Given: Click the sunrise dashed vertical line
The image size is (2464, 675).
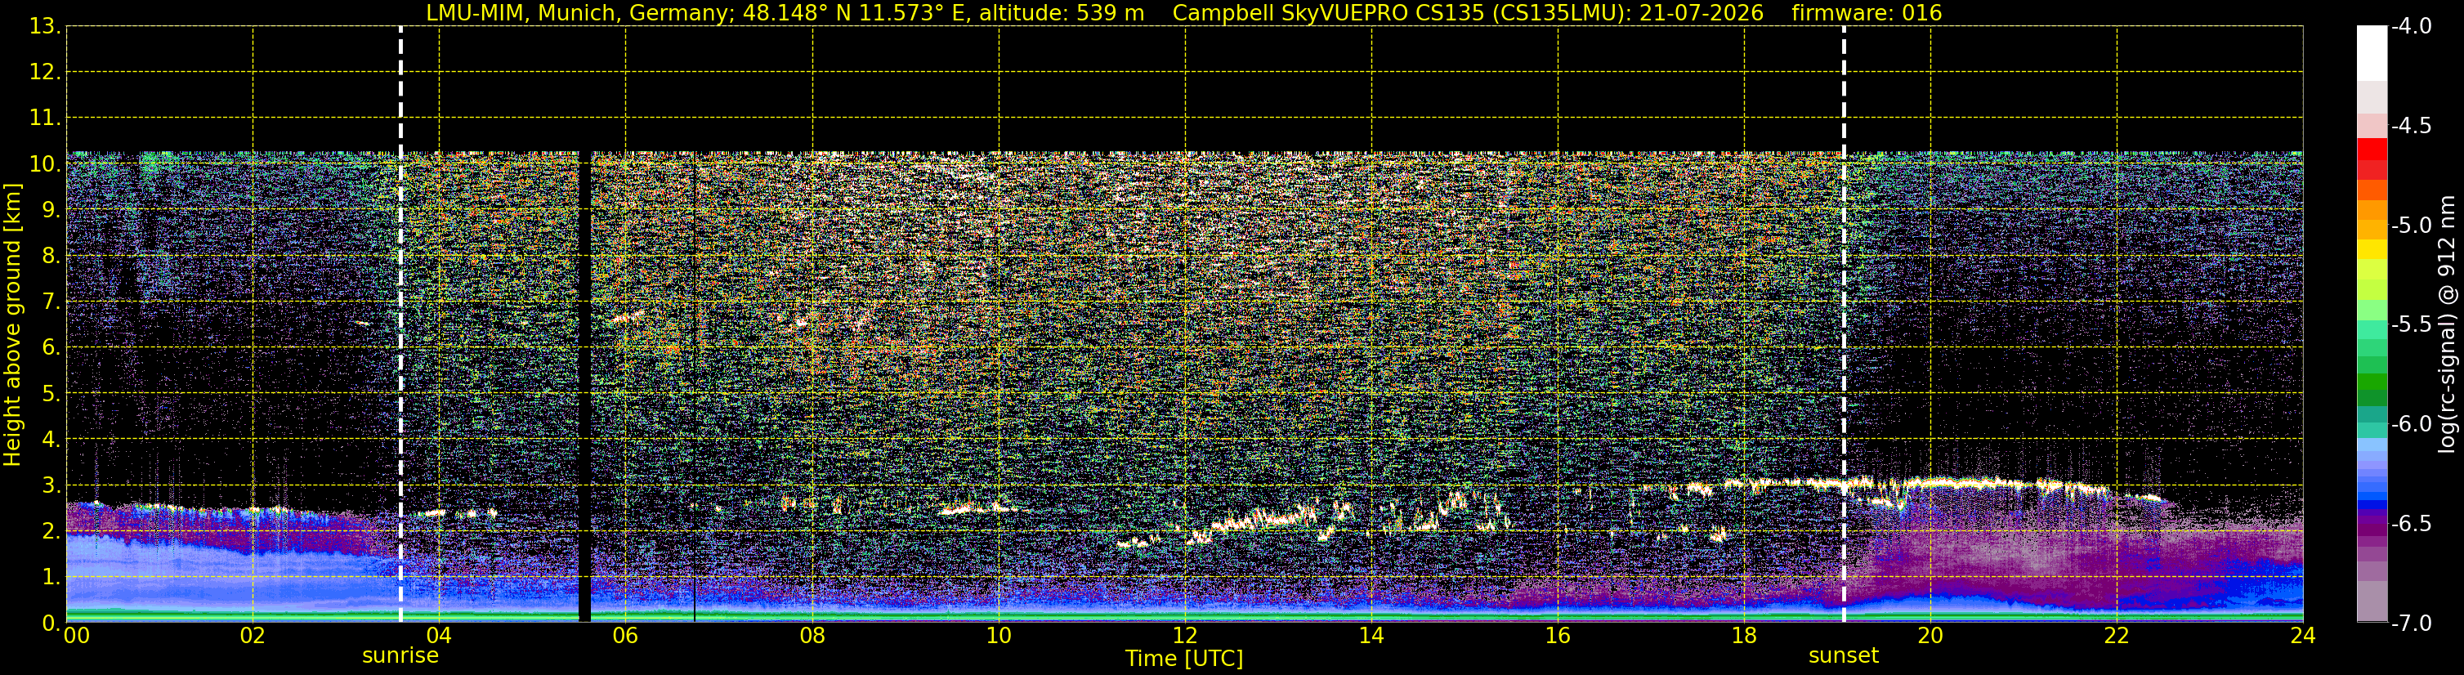Looking at the screenshot, I should (x=400, y=324).
